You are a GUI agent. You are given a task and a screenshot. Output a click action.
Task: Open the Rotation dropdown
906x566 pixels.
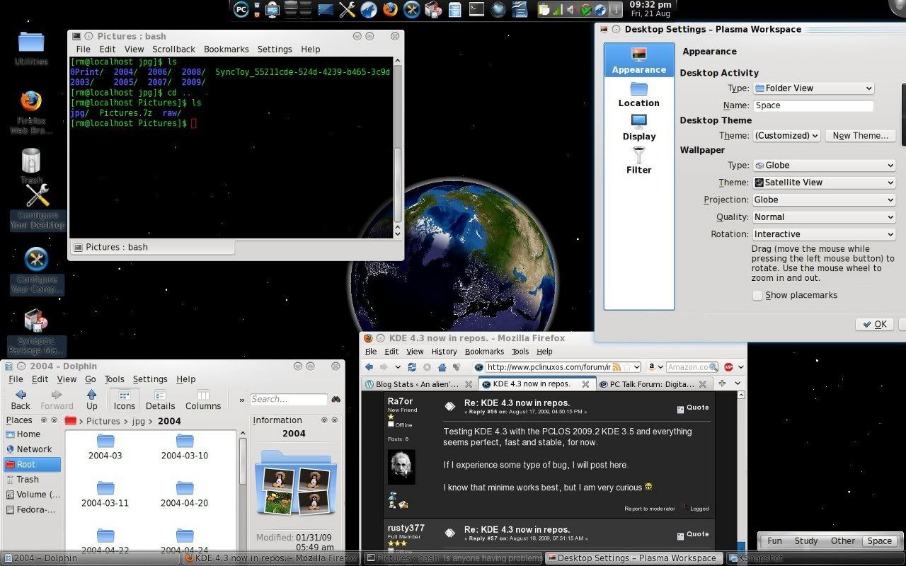click(824, 234)
